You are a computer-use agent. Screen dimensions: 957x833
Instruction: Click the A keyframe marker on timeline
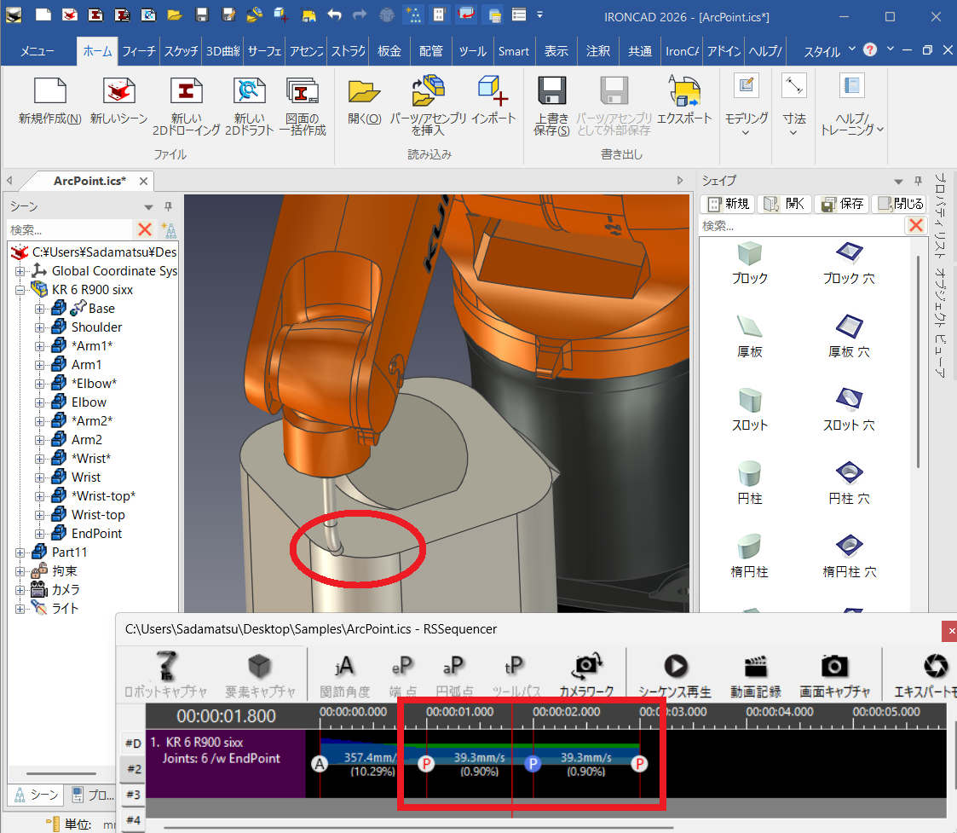pos(320,763)
